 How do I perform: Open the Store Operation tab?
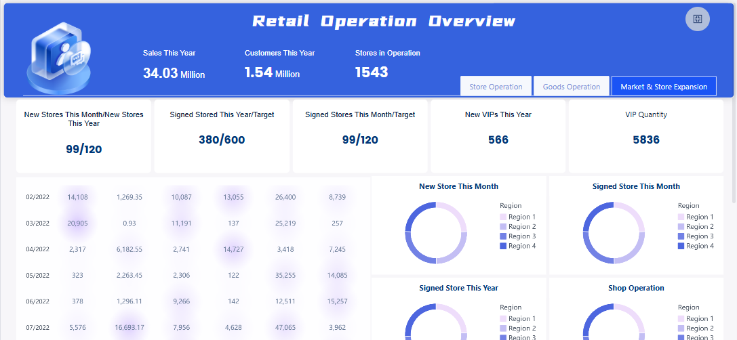[496, 87]
